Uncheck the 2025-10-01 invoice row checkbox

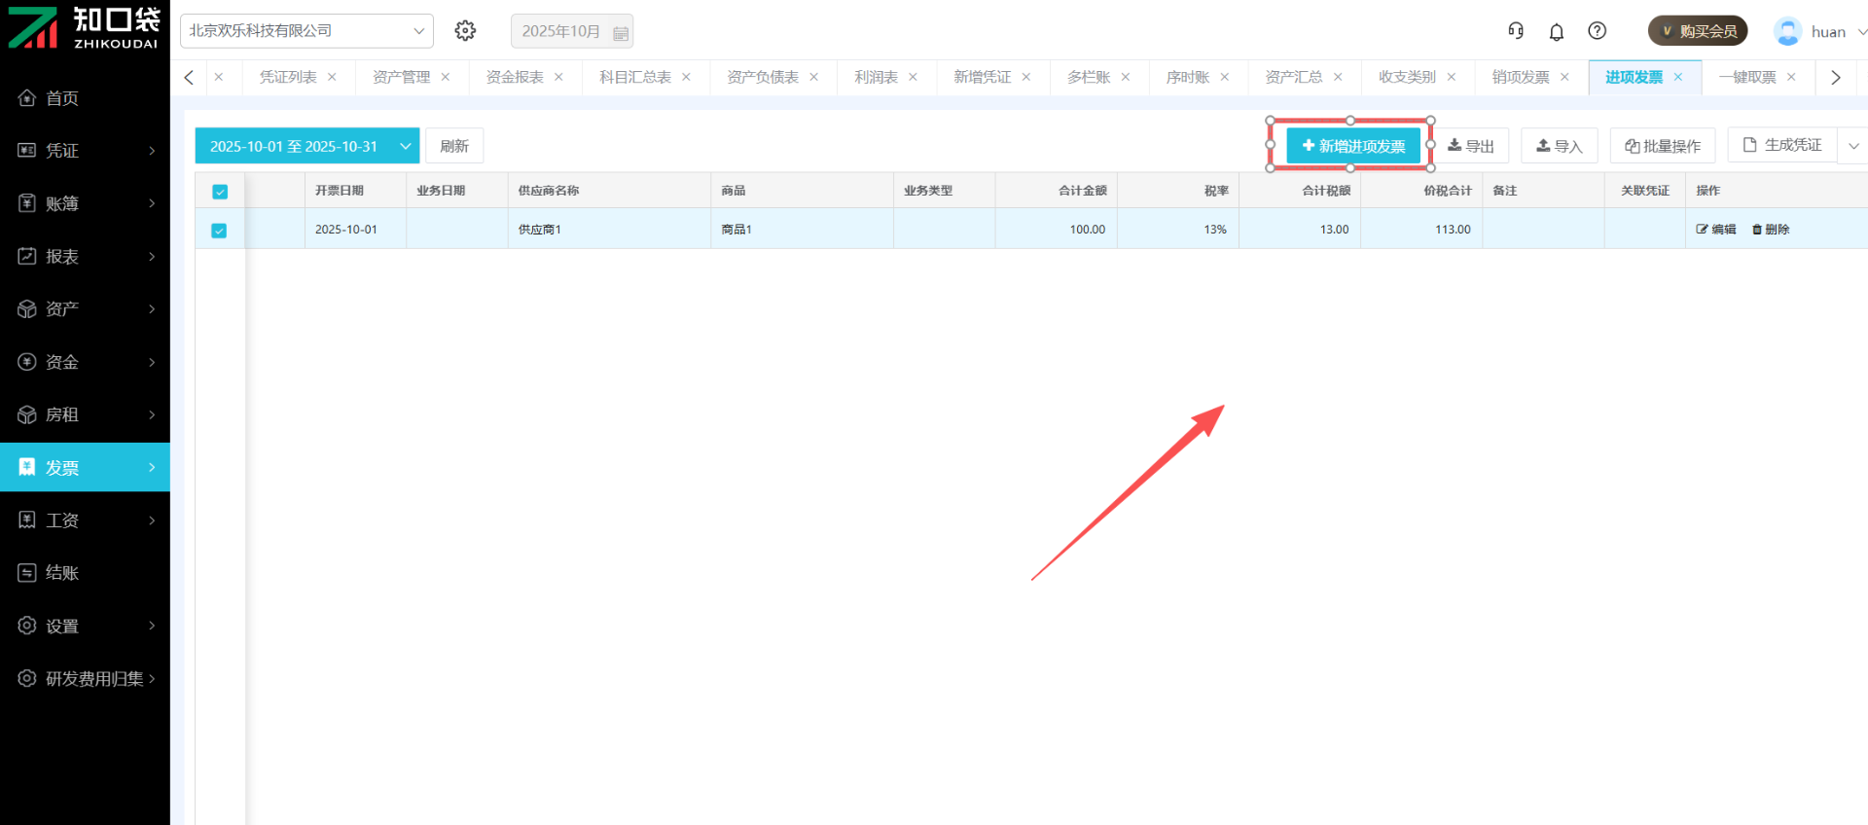tap(220, 231)
